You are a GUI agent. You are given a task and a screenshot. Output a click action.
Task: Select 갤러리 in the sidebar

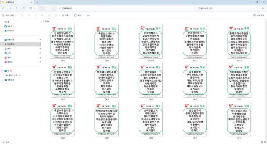tap(8, 26)
